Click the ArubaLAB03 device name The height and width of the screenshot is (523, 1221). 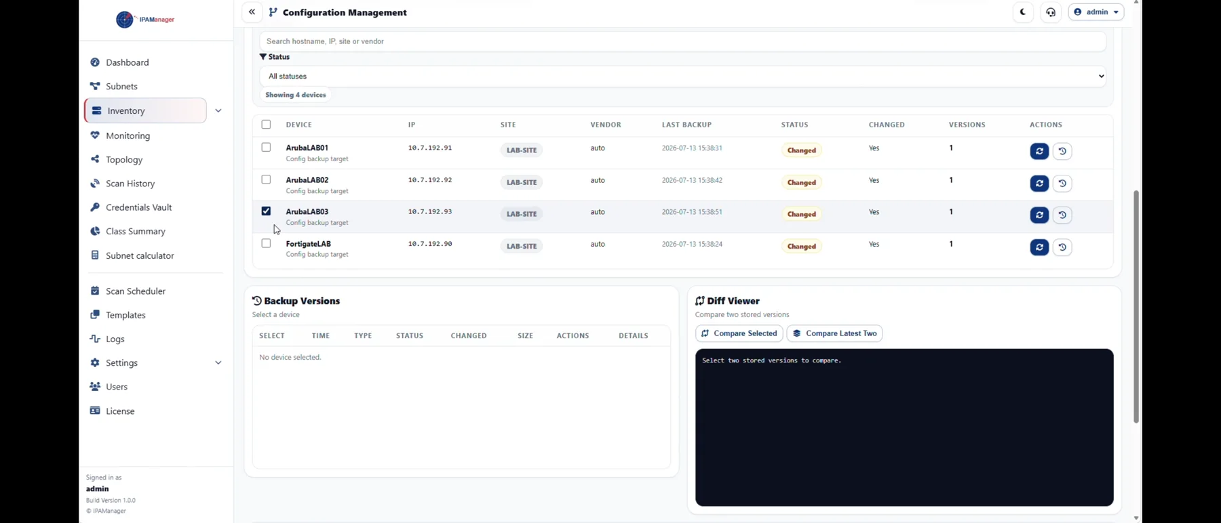pyautogui.click(x=307, y=212)
